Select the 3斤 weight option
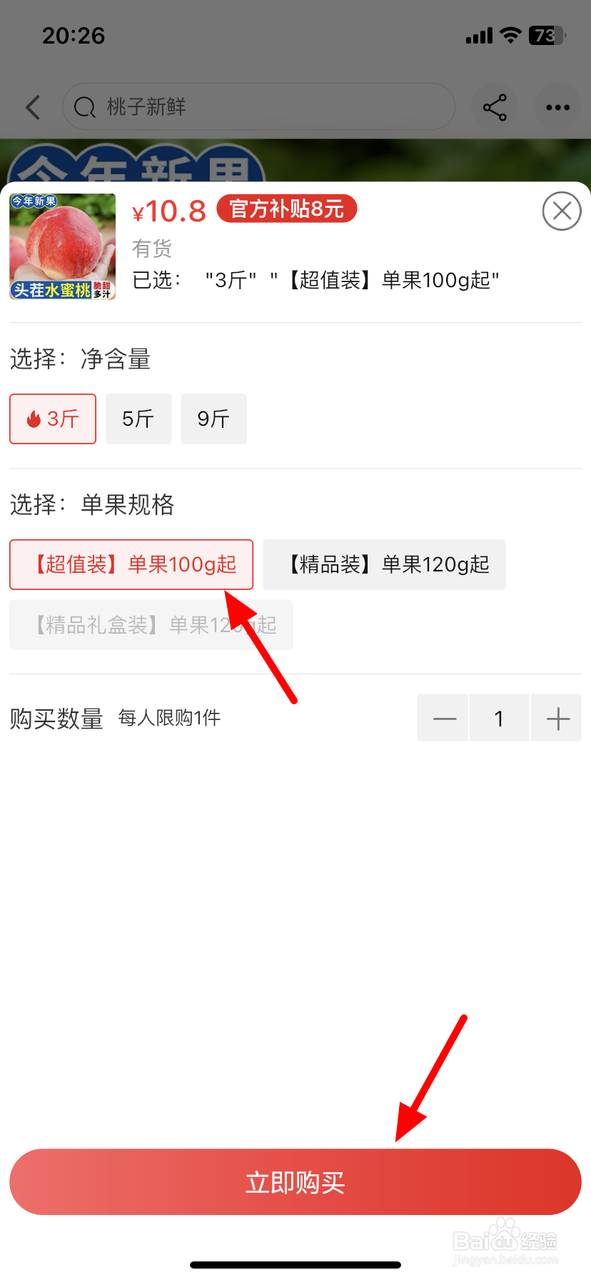 (53, 419)
